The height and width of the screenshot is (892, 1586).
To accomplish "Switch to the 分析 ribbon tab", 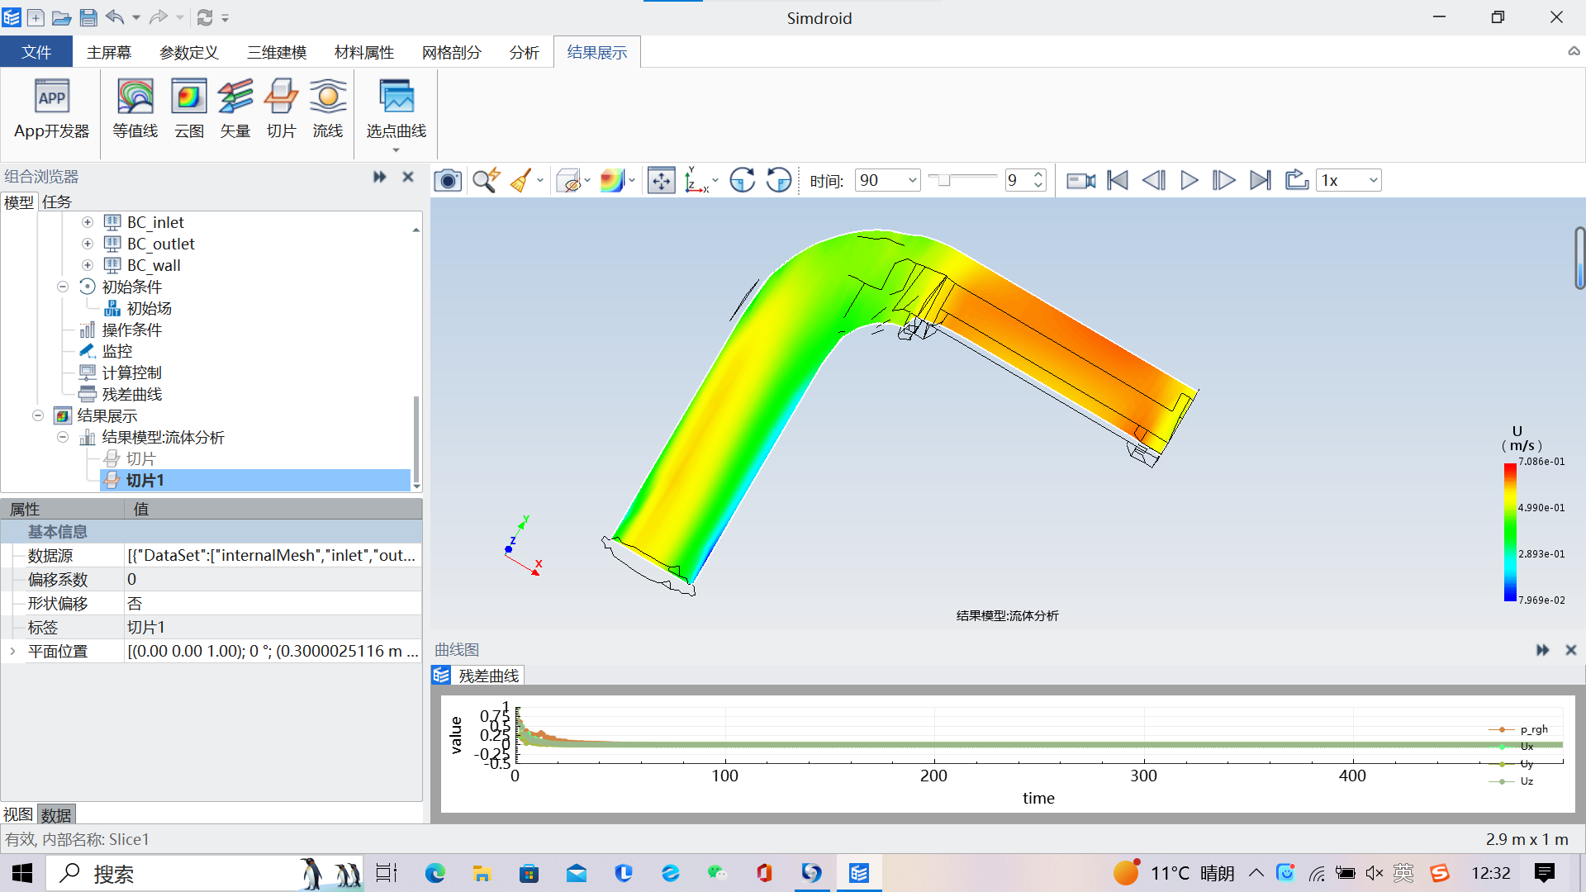I will [x=525, y=52].
